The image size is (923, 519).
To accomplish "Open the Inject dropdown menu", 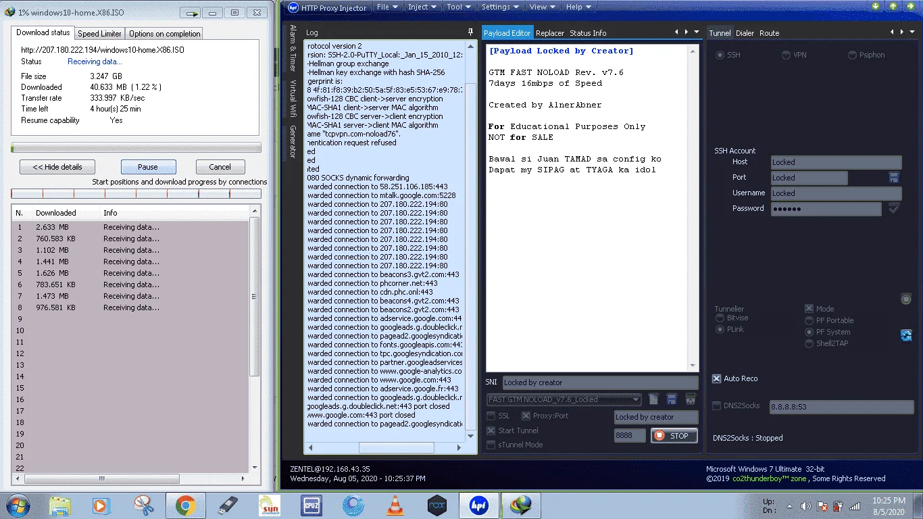I will 422,7.
